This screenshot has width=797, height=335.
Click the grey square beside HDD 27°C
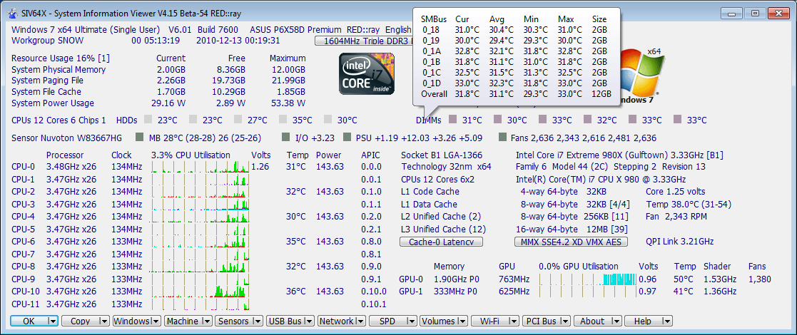pos(238,120)
